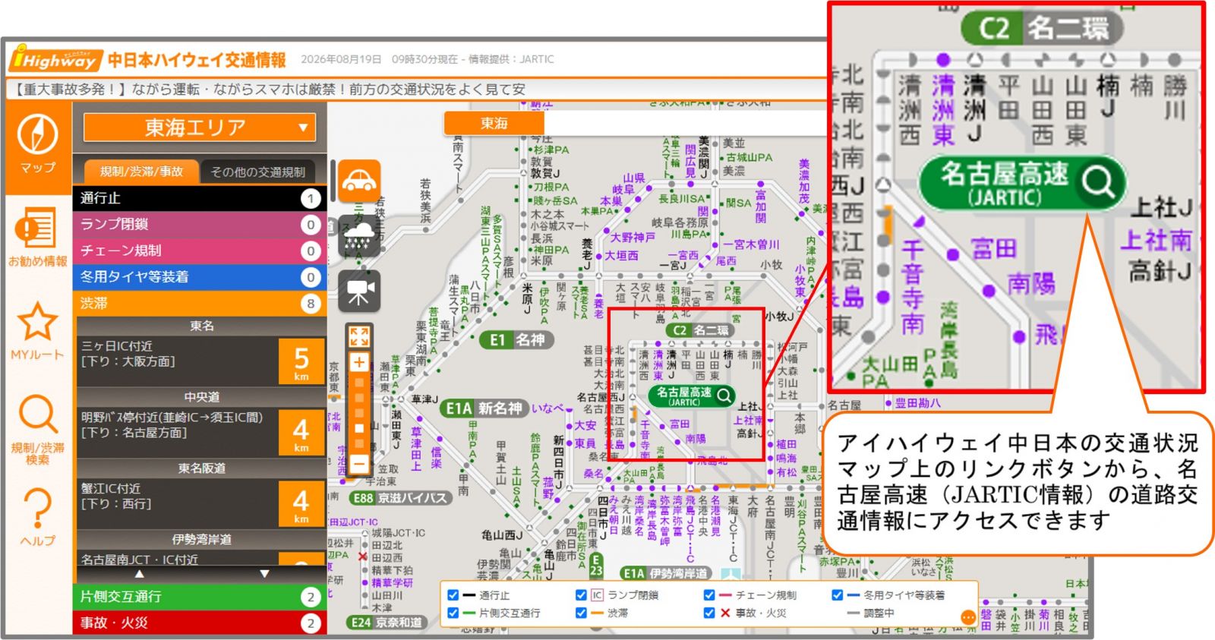Uncheck the 通行止 legend checkbox
This screenshot has width=1215, height=640.
[x=453, y=595]
